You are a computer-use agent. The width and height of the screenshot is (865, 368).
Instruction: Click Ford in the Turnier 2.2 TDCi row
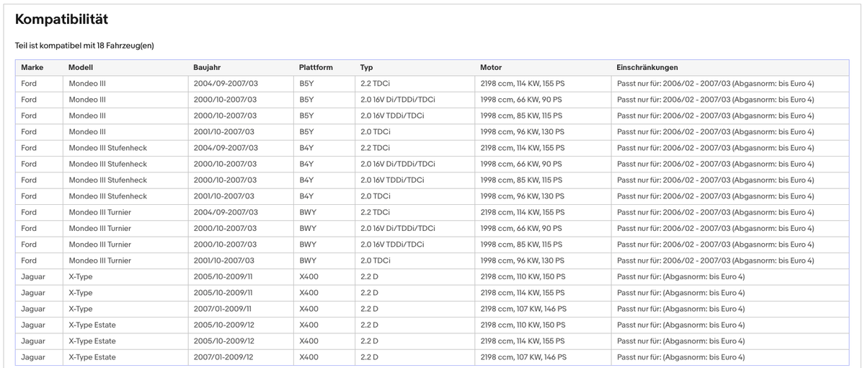coord(29,212)
